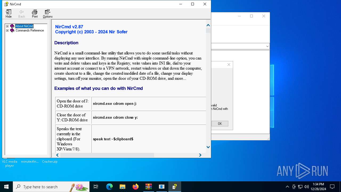
Task: Open the clock showing 1:34 PM
Action: [318, 187]
